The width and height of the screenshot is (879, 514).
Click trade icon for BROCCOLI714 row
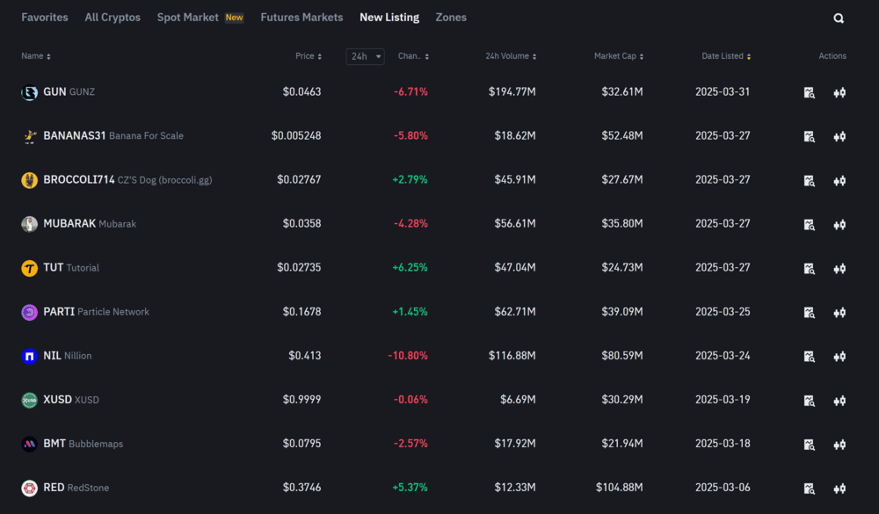(839, 180)
